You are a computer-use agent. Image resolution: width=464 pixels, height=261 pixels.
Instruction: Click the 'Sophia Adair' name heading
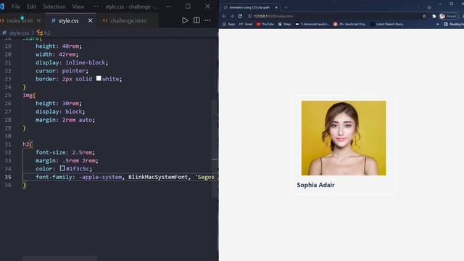coord(315,185)
